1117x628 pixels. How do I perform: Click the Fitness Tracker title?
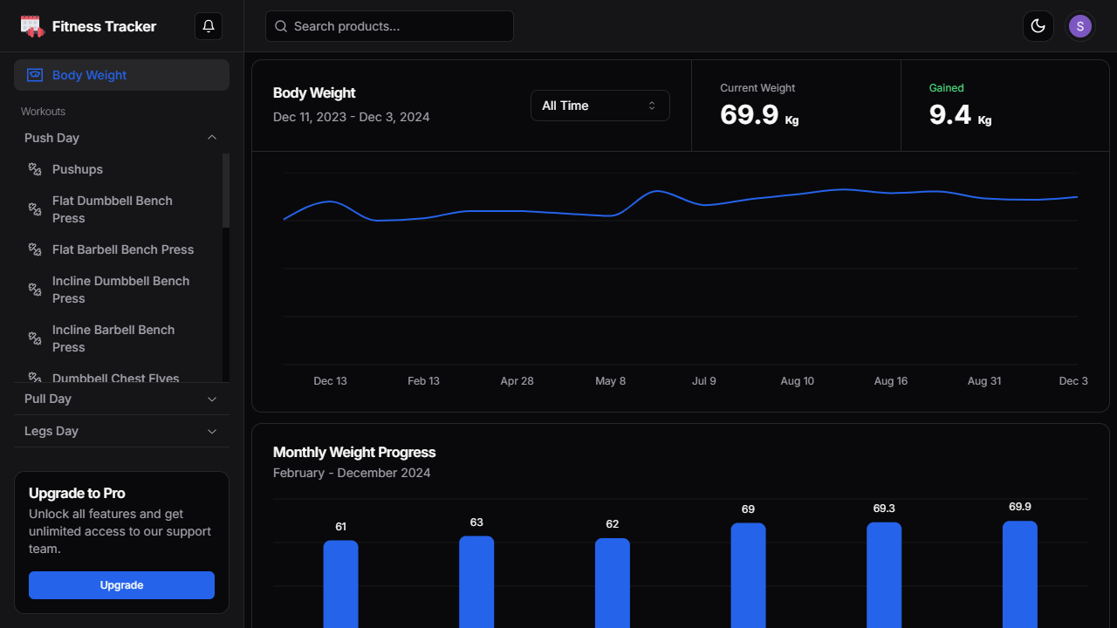104,26
